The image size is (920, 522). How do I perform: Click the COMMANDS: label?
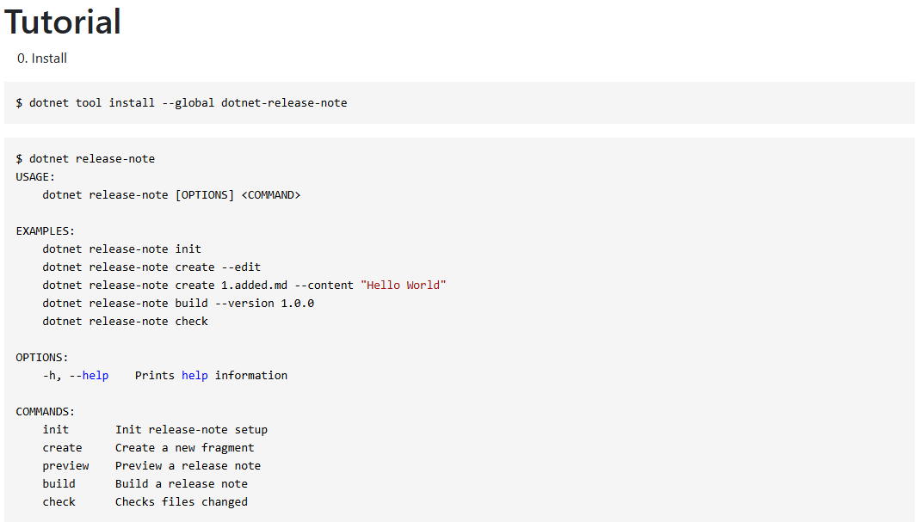pyautogui.click(x=46, y=412)
